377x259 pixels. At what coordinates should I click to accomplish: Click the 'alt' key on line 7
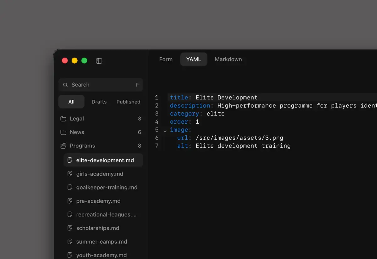[183, 146]
